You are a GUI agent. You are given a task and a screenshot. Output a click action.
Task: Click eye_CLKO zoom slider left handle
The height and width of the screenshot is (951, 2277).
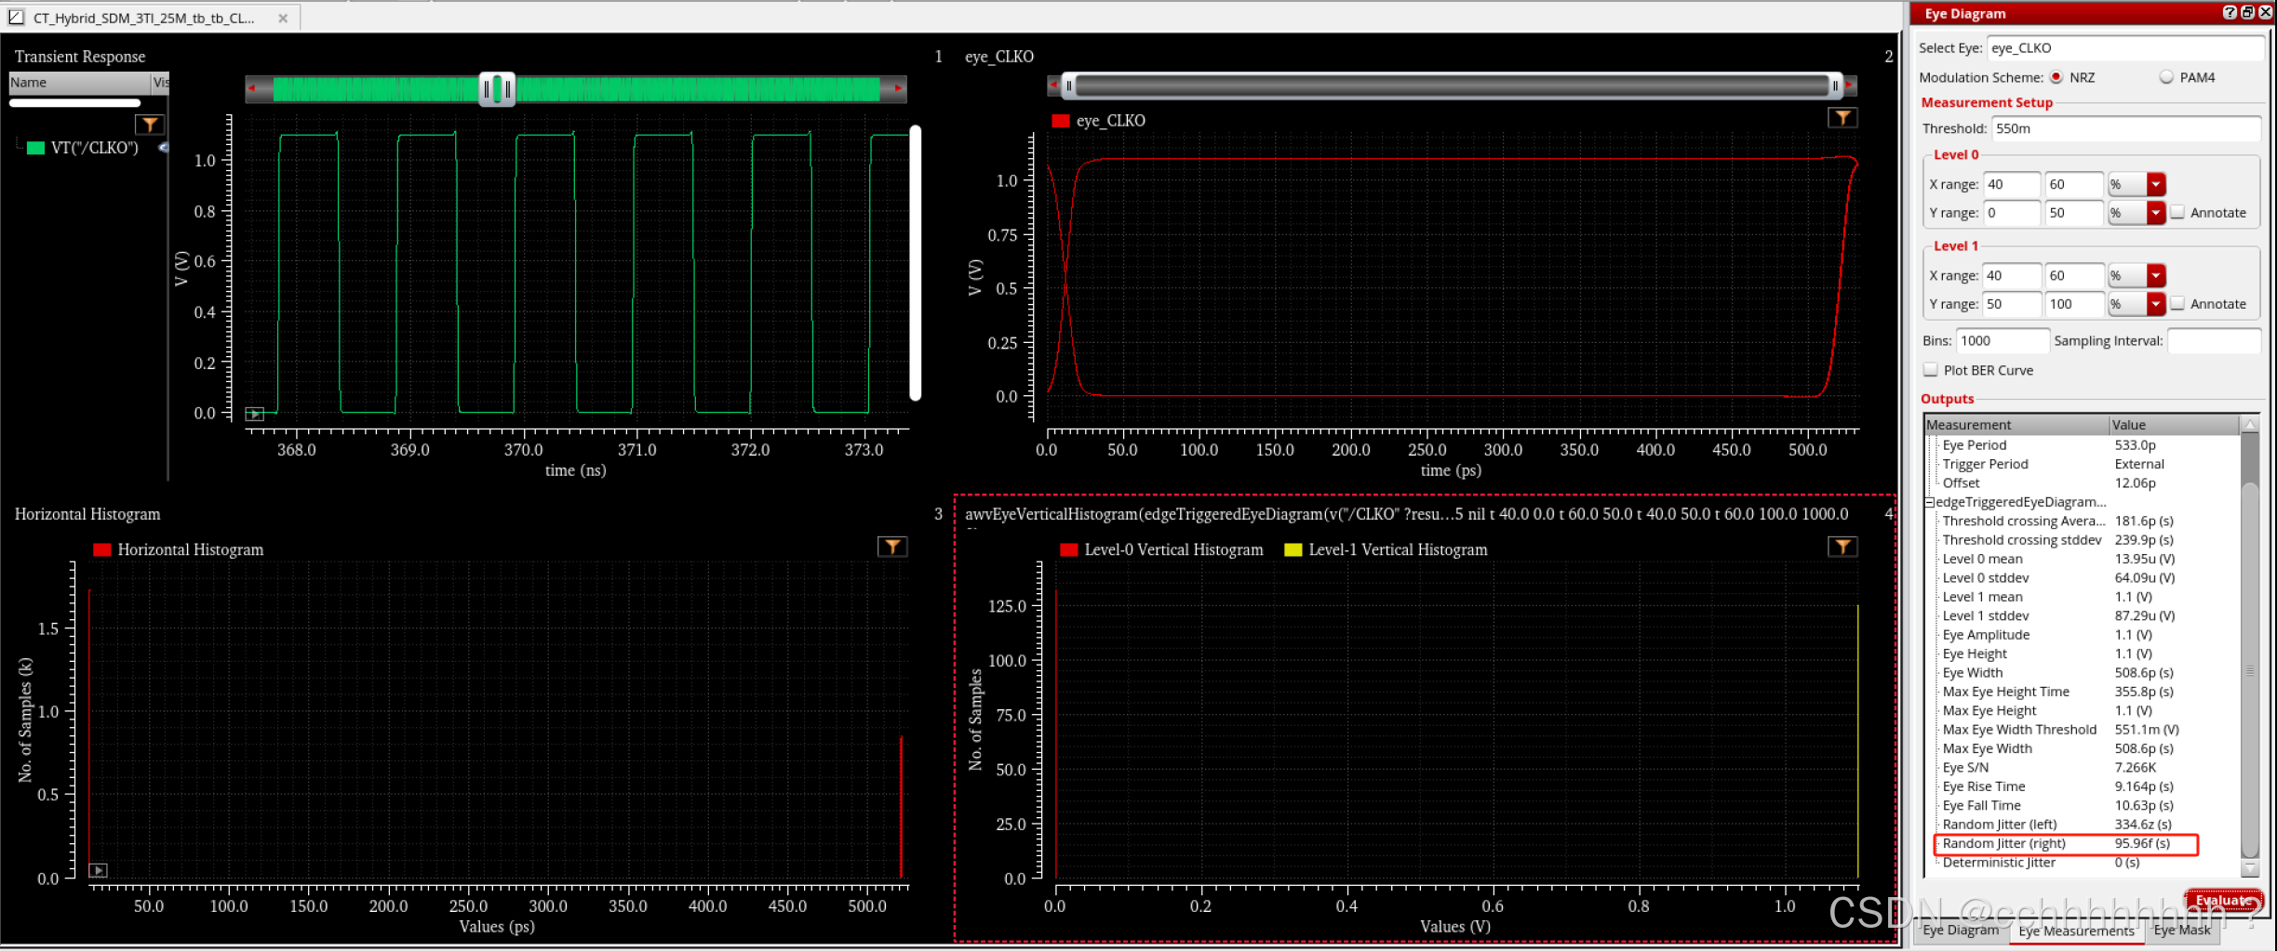pyautogui.click(x=1068, y=86)
